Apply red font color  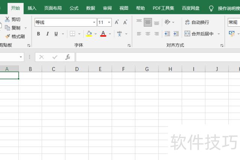click(x=103, y=34)
